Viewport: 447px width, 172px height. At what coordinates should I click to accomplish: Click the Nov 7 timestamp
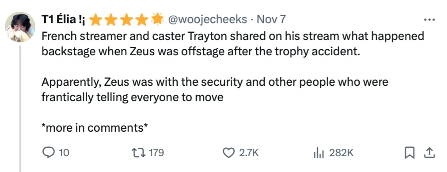click(x=271, y=20)
